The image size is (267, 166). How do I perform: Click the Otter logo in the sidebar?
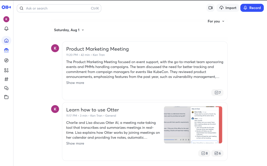tap(6, 7)
